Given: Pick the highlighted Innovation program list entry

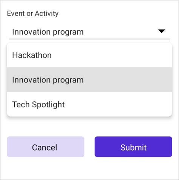Looking at the screenshot, I should (x=89, y=79).
